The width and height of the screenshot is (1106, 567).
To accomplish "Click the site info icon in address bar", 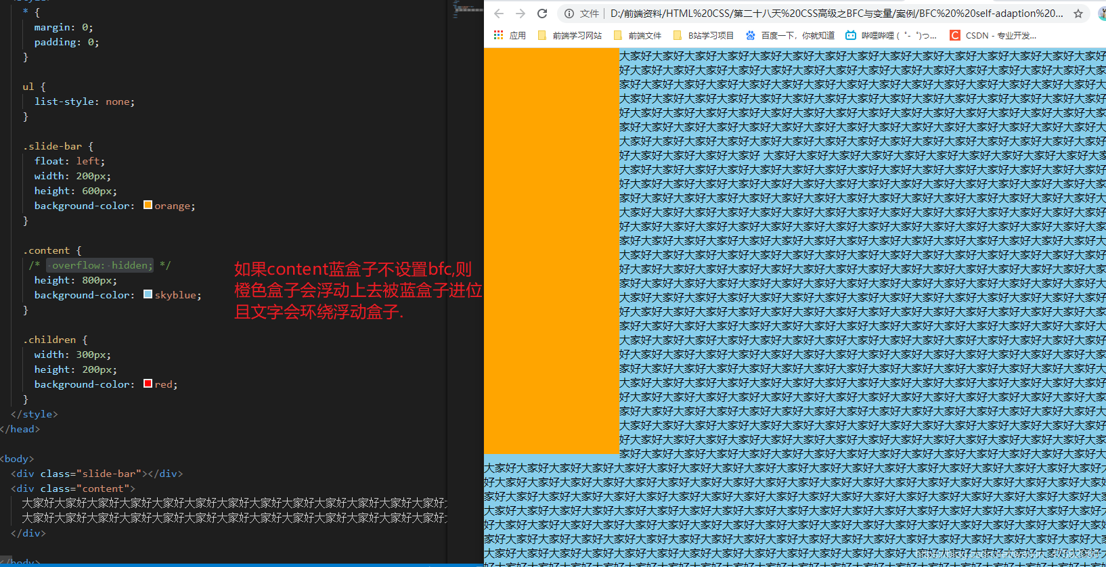I will [569, 14].
